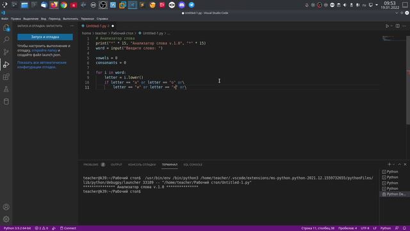This screenshot has width=410, height=231.
Task: Click line and column status Строка 11
Action: [x=318, y=228]
